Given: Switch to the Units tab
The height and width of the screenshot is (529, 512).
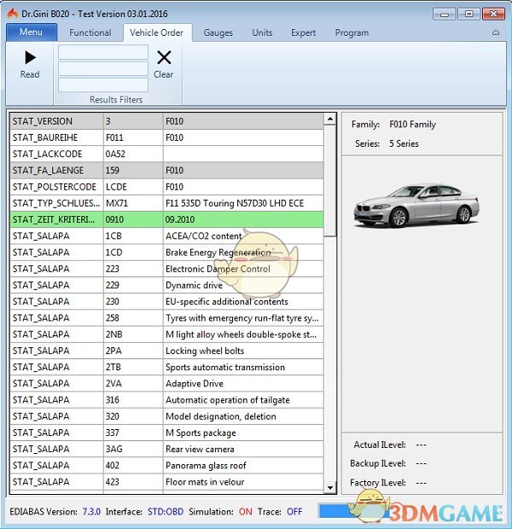Looking at the screenshot, I should pyautogui.click(x=262, y=32).
